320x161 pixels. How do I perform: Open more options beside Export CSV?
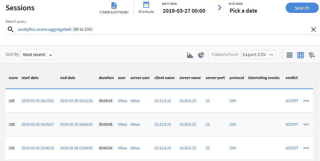point(271,55)
